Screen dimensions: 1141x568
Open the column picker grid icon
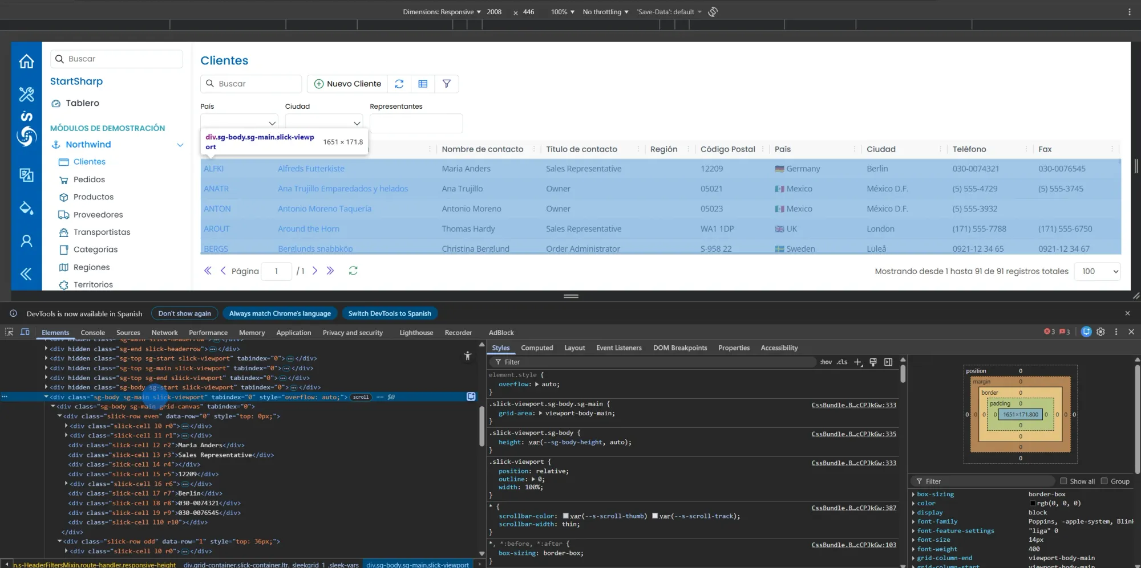(x=423, y=84)
